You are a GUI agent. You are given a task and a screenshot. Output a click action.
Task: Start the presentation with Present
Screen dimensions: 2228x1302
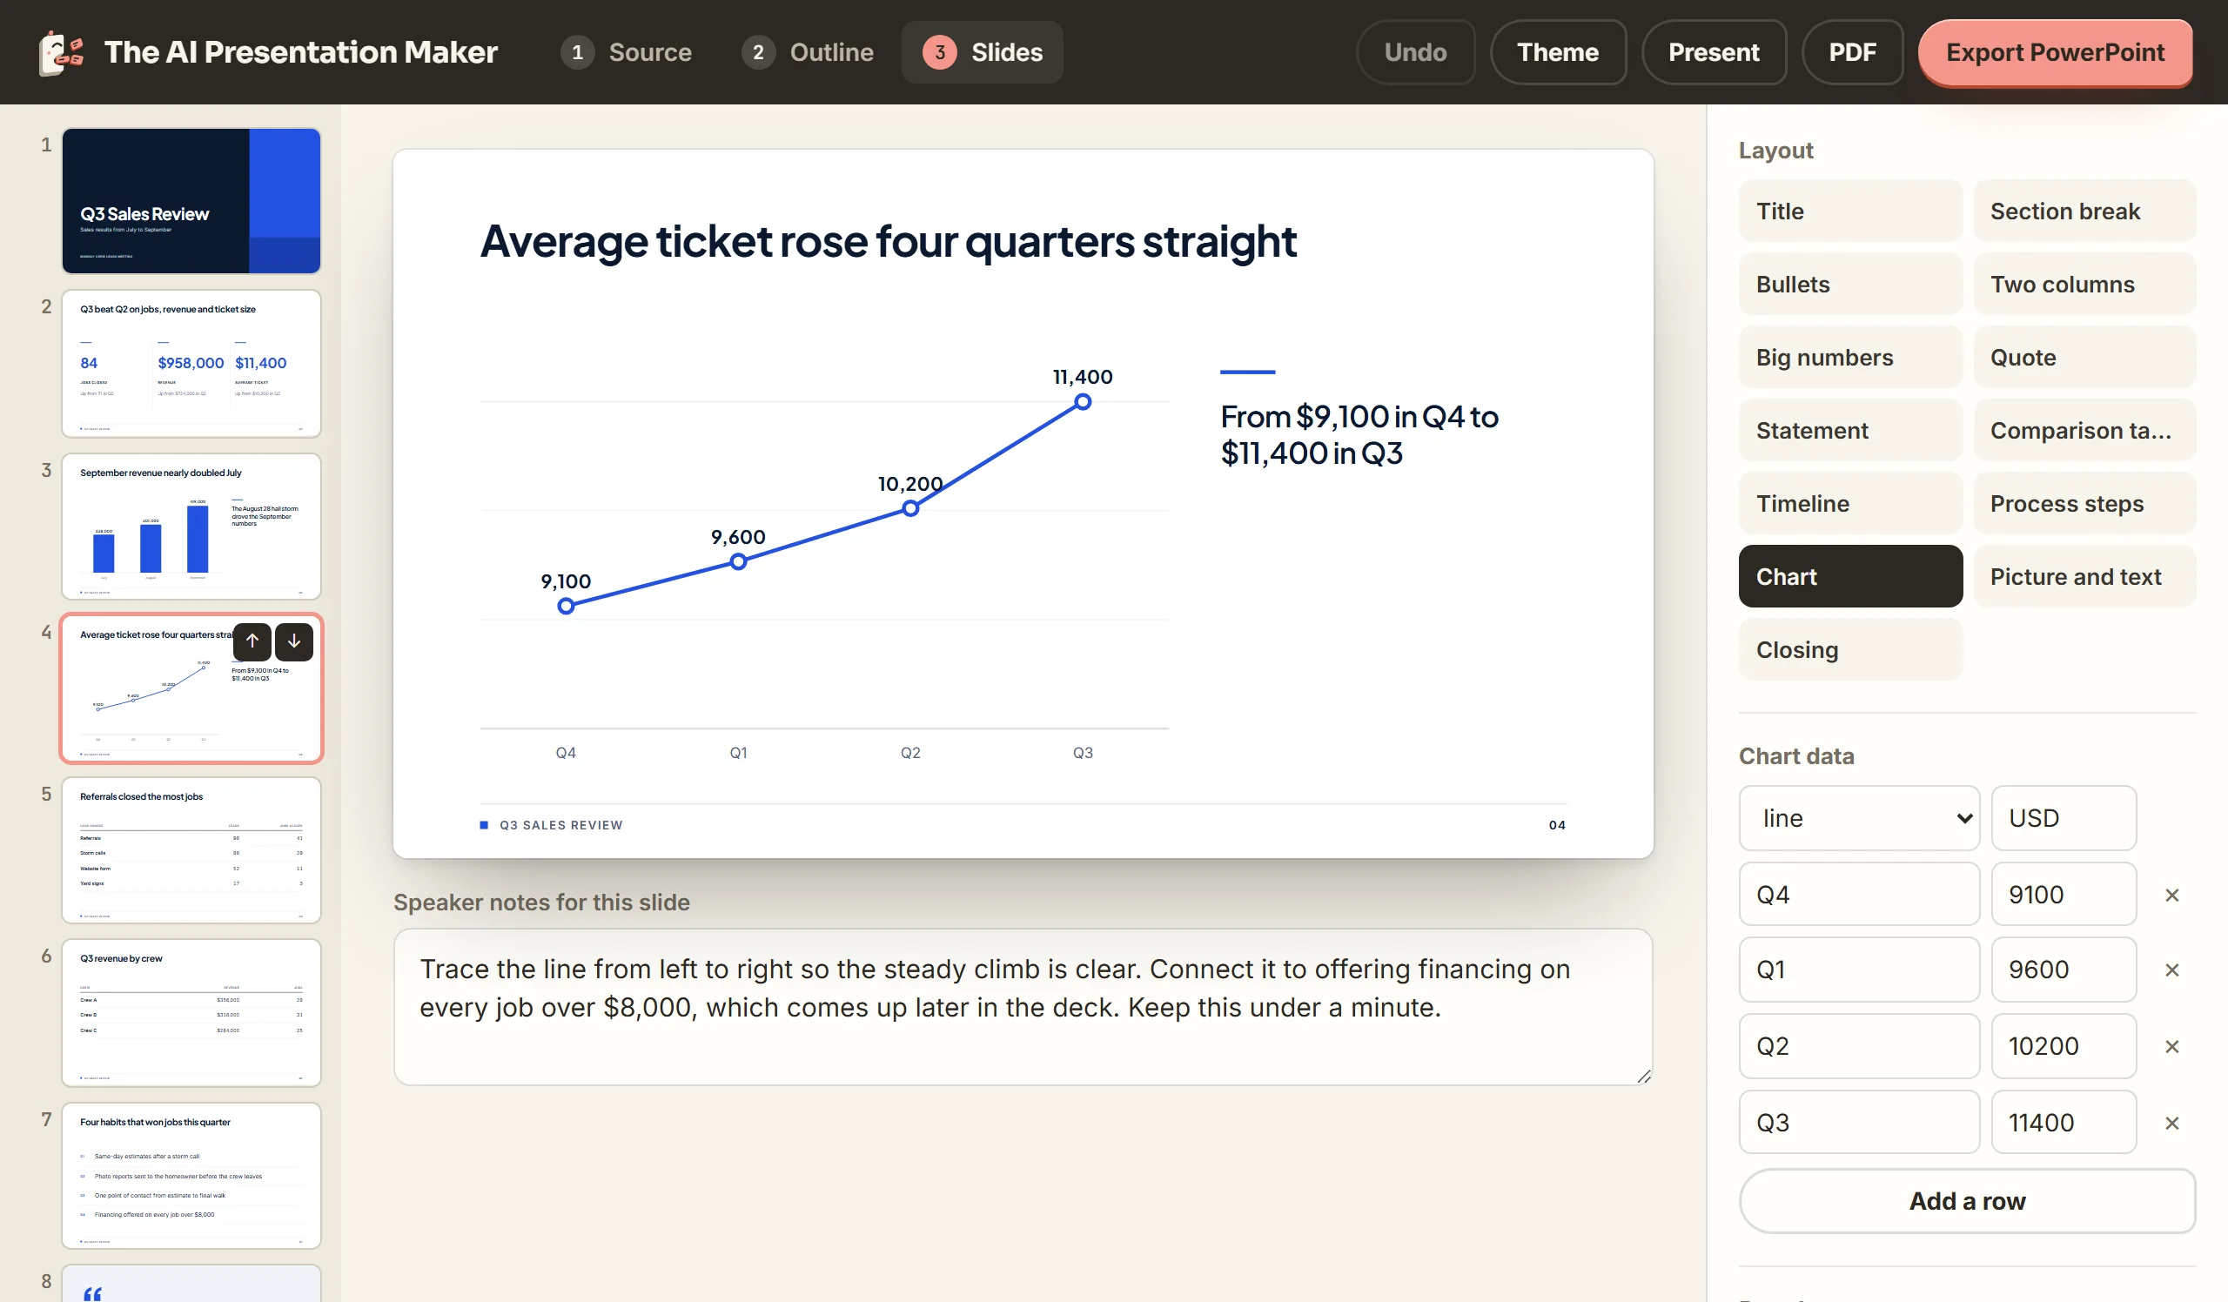(1714, 52)
